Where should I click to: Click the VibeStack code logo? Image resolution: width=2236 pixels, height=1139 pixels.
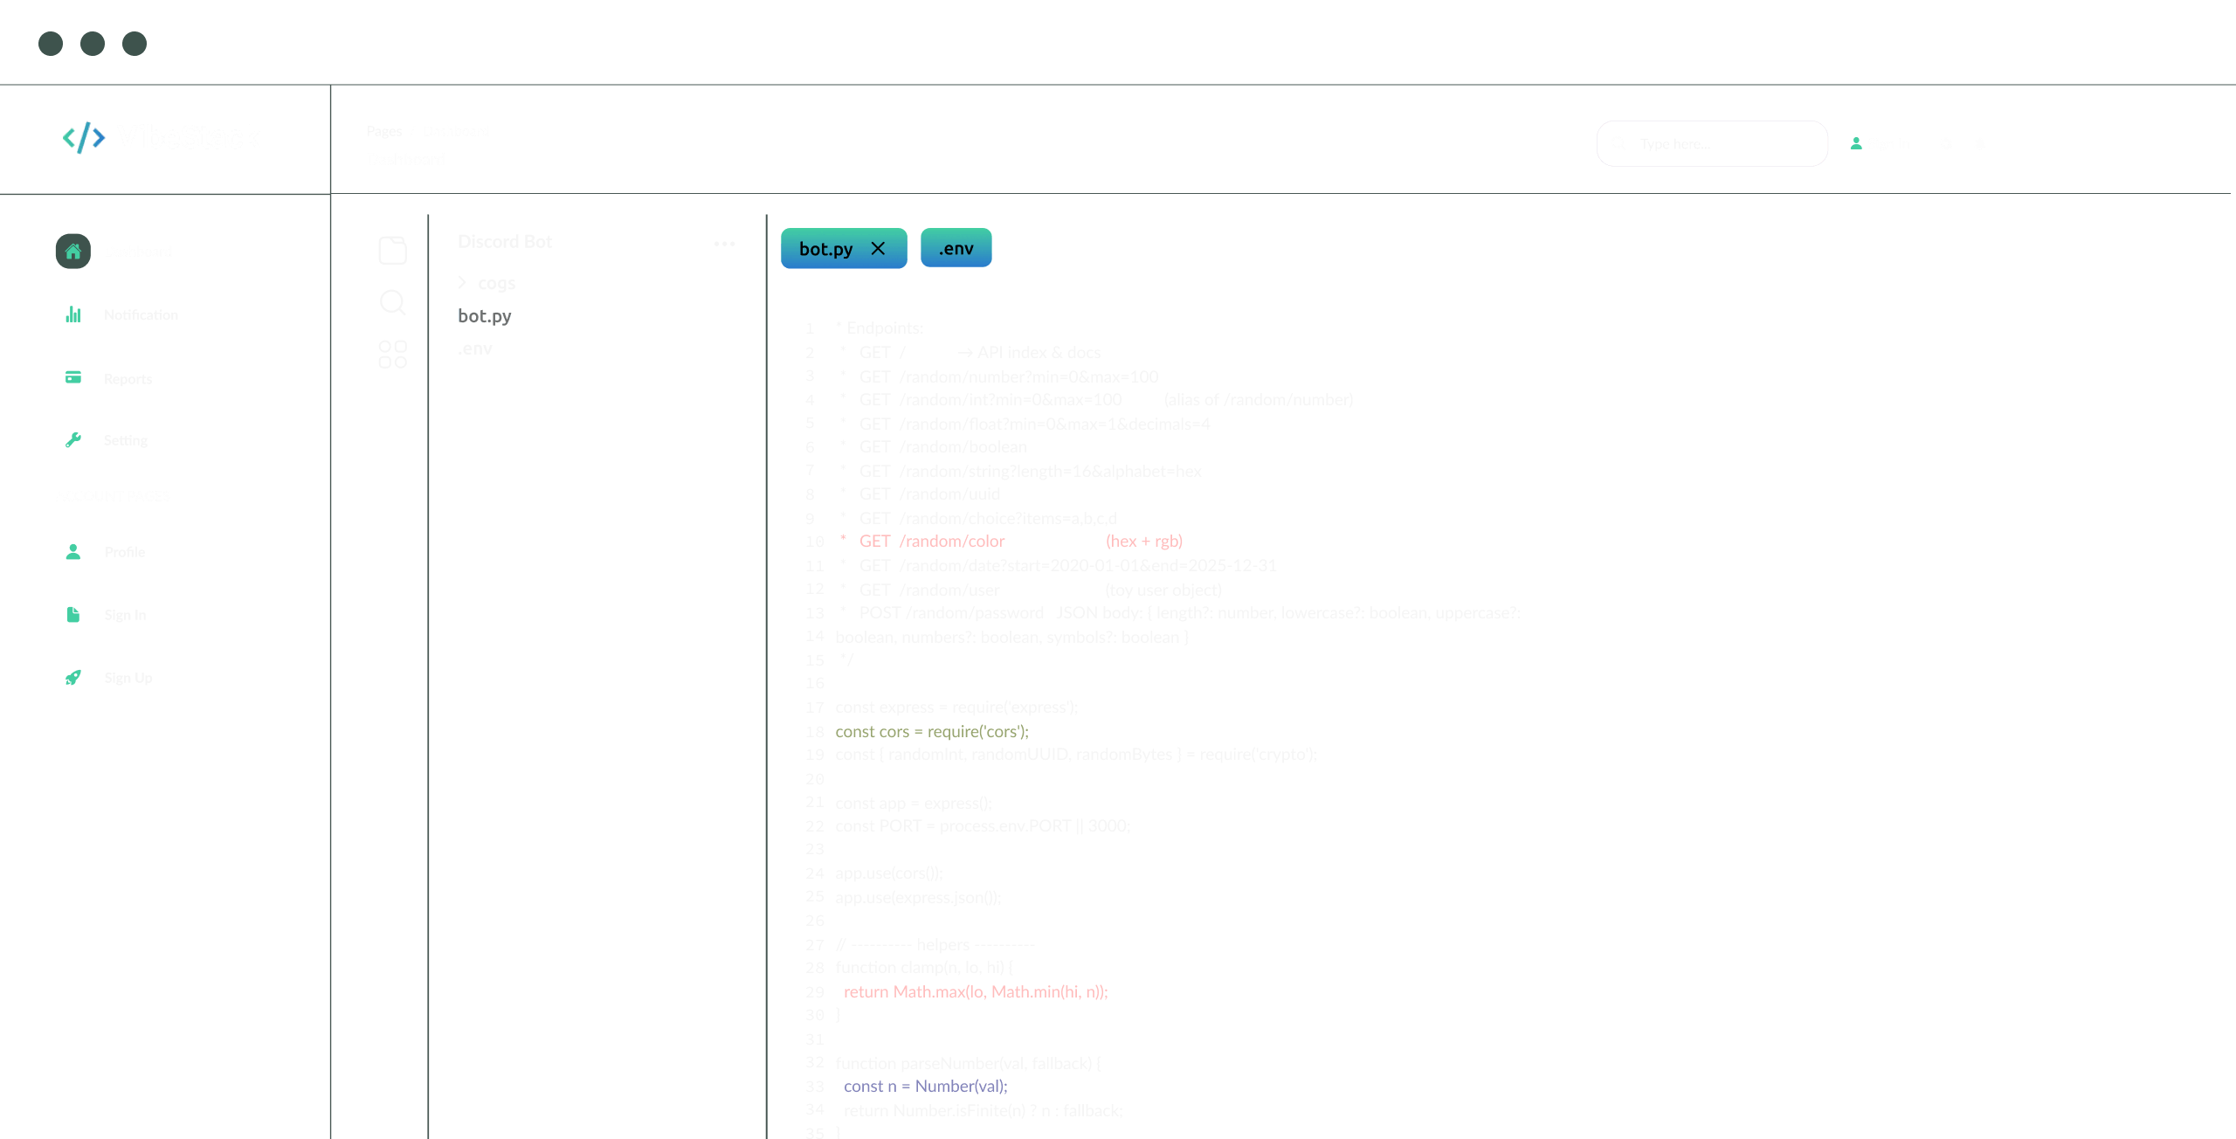[83, 137]
